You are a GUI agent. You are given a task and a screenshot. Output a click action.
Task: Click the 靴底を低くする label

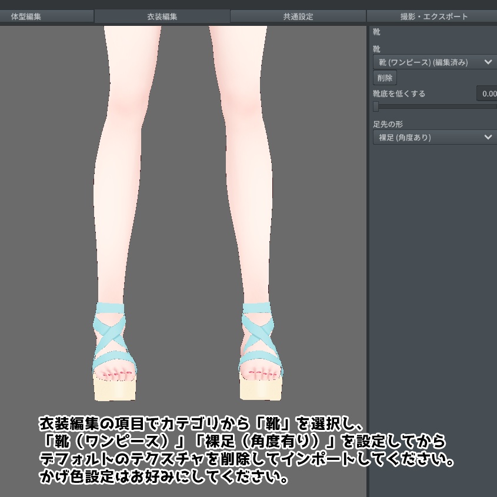tap(399, 94)
